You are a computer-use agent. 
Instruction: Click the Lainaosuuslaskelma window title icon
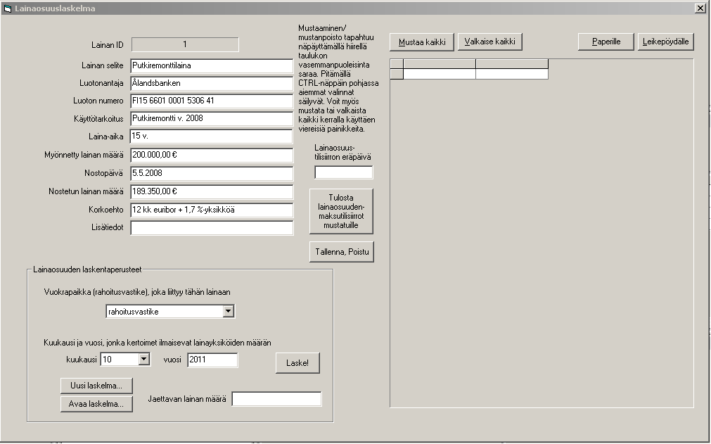(7, 8)
